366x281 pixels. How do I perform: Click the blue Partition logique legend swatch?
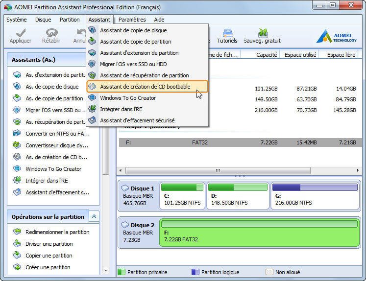click(195, 272)
